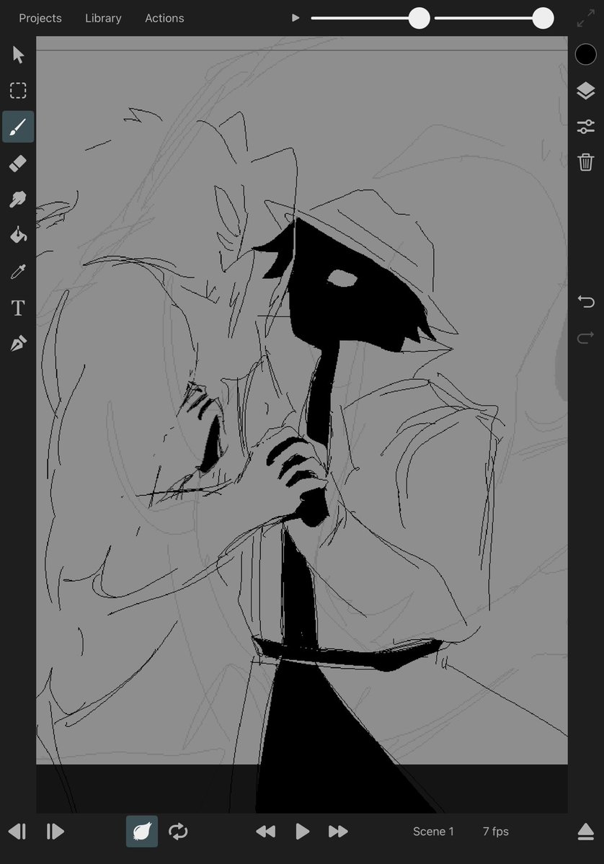Fast forward the animation
The width and height of the screenshot is (604, 864).
[x=338, y=832]
